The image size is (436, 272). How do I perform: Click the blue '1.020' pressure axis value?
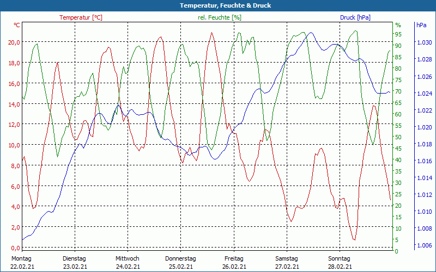[425, 127]
